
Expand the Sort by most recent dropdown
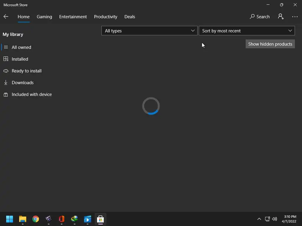[247, 31]
